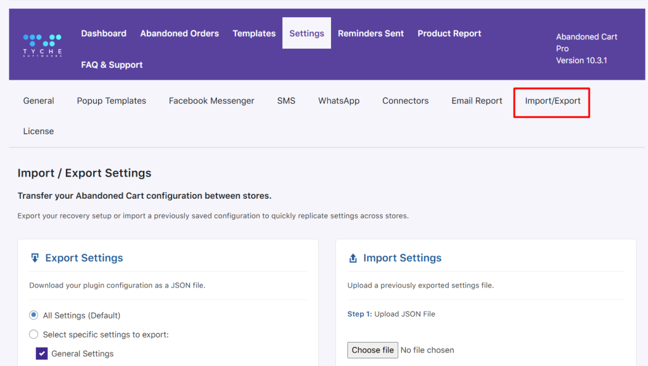The width and height of the screenshot is (648, 366).
Task: Open the License tab
Action: [39, 131]
